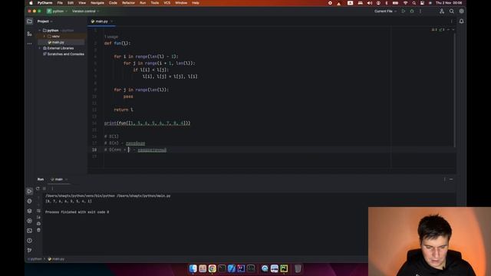Open the Run configuration 'Current File' dropdown
This screenshot has width=491, height=276.
(x=385, y=11)
